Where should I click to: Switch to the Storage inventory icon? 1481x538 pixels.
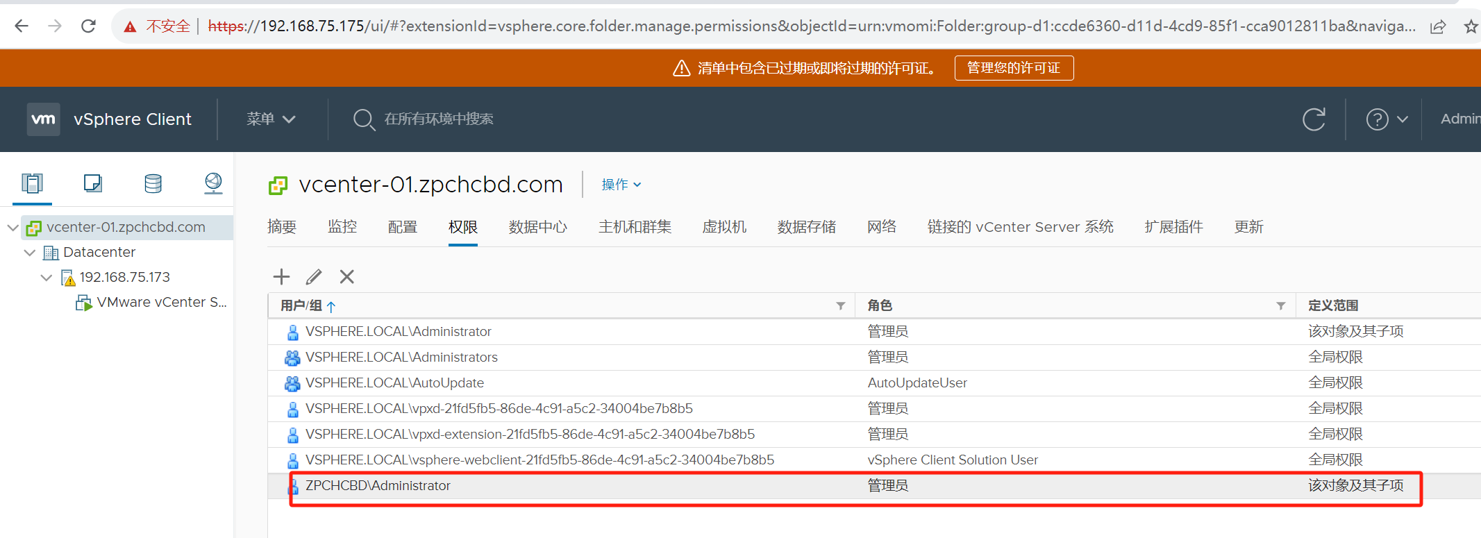[153, 183]
